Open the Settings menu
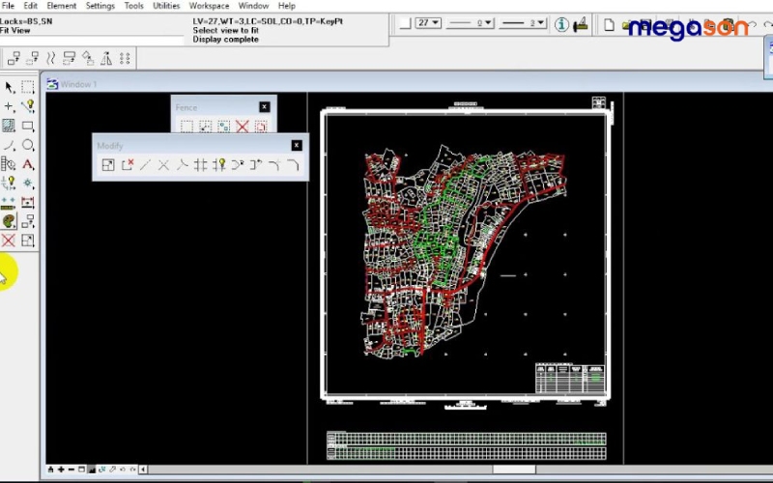This screenshot has height=483, width=773. point(100,6)
